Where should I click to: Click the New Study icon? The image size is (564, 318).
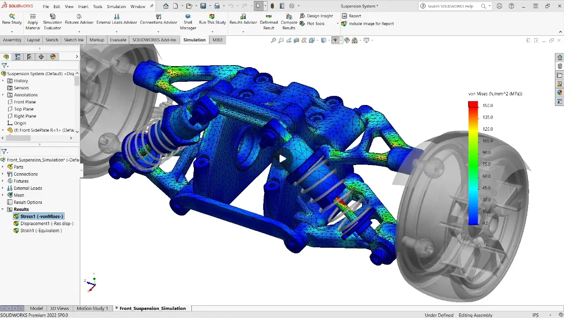pyautogui.click(x=12, y=16)
